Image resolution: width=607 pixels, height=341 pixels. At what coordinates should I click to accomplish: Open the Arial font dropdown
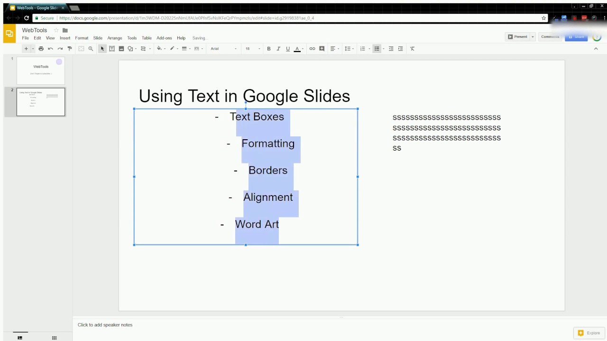(x=224, y=49)
